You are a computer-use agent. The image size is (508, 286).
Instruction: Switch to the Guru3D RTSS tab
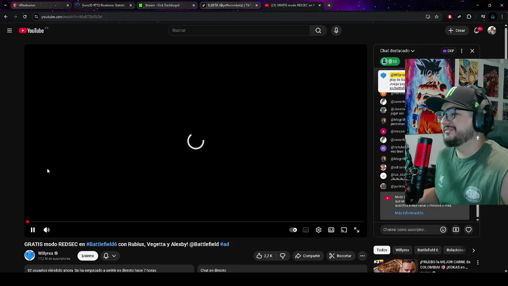pos(104,5)
